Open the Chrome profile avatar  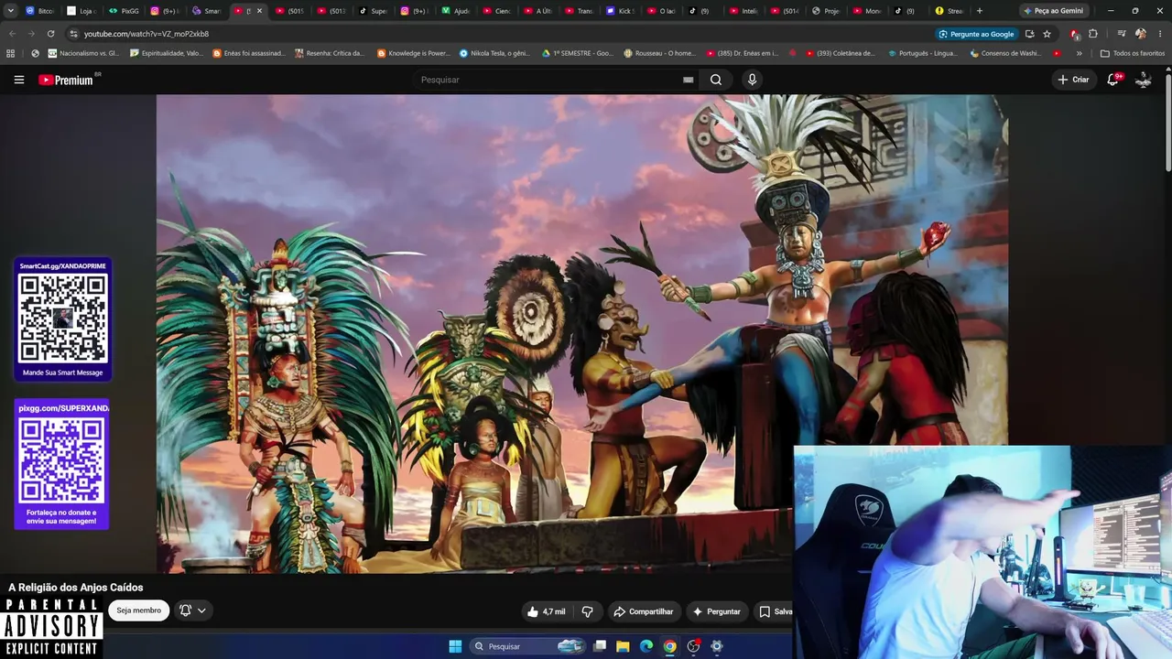click(1141, 34)
